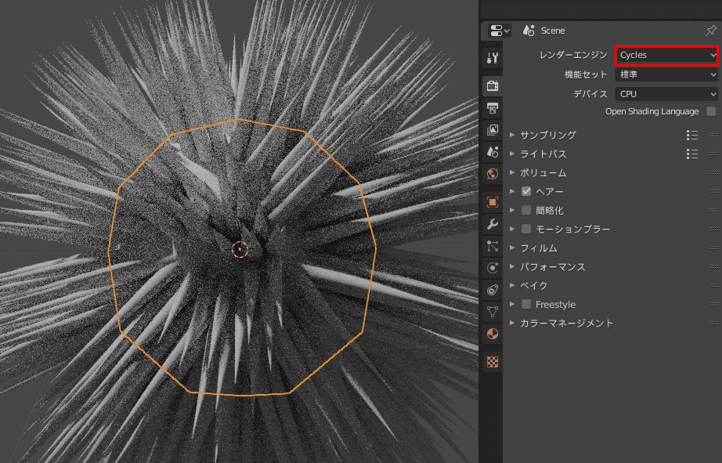Click the Scene name text in header
This screenshot has height=463, width=722.
[553, 31]
